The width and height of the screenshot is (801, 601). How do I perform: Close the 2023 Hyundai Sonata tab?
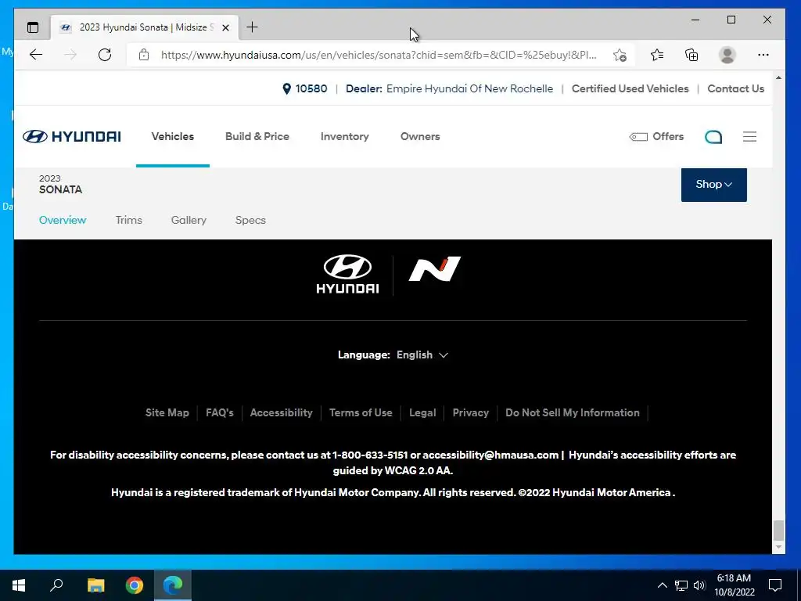[225, 27]
